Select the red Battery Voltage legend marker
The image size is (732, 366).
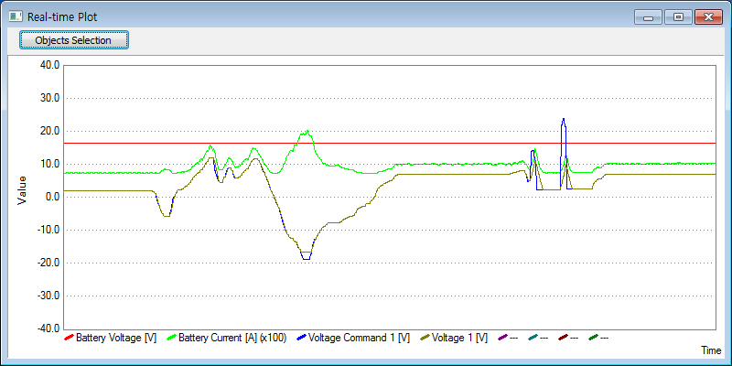[x=69, y=338]
